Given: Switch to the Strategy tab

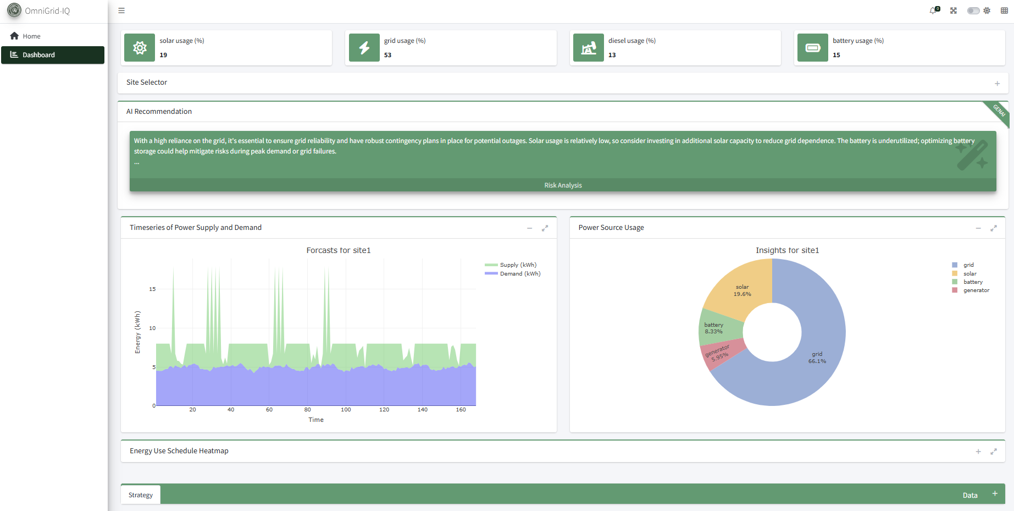Looking at the screenshot, I should [x=141, y=495].
